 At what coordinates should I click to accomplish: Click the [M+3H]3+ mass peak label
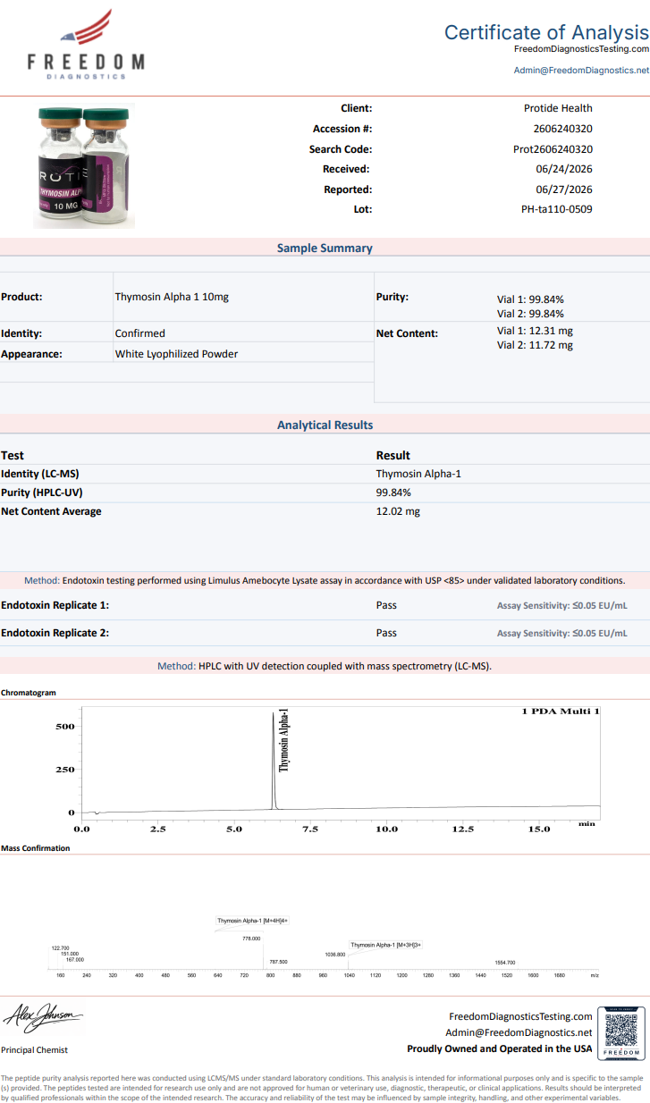point(385,944)
